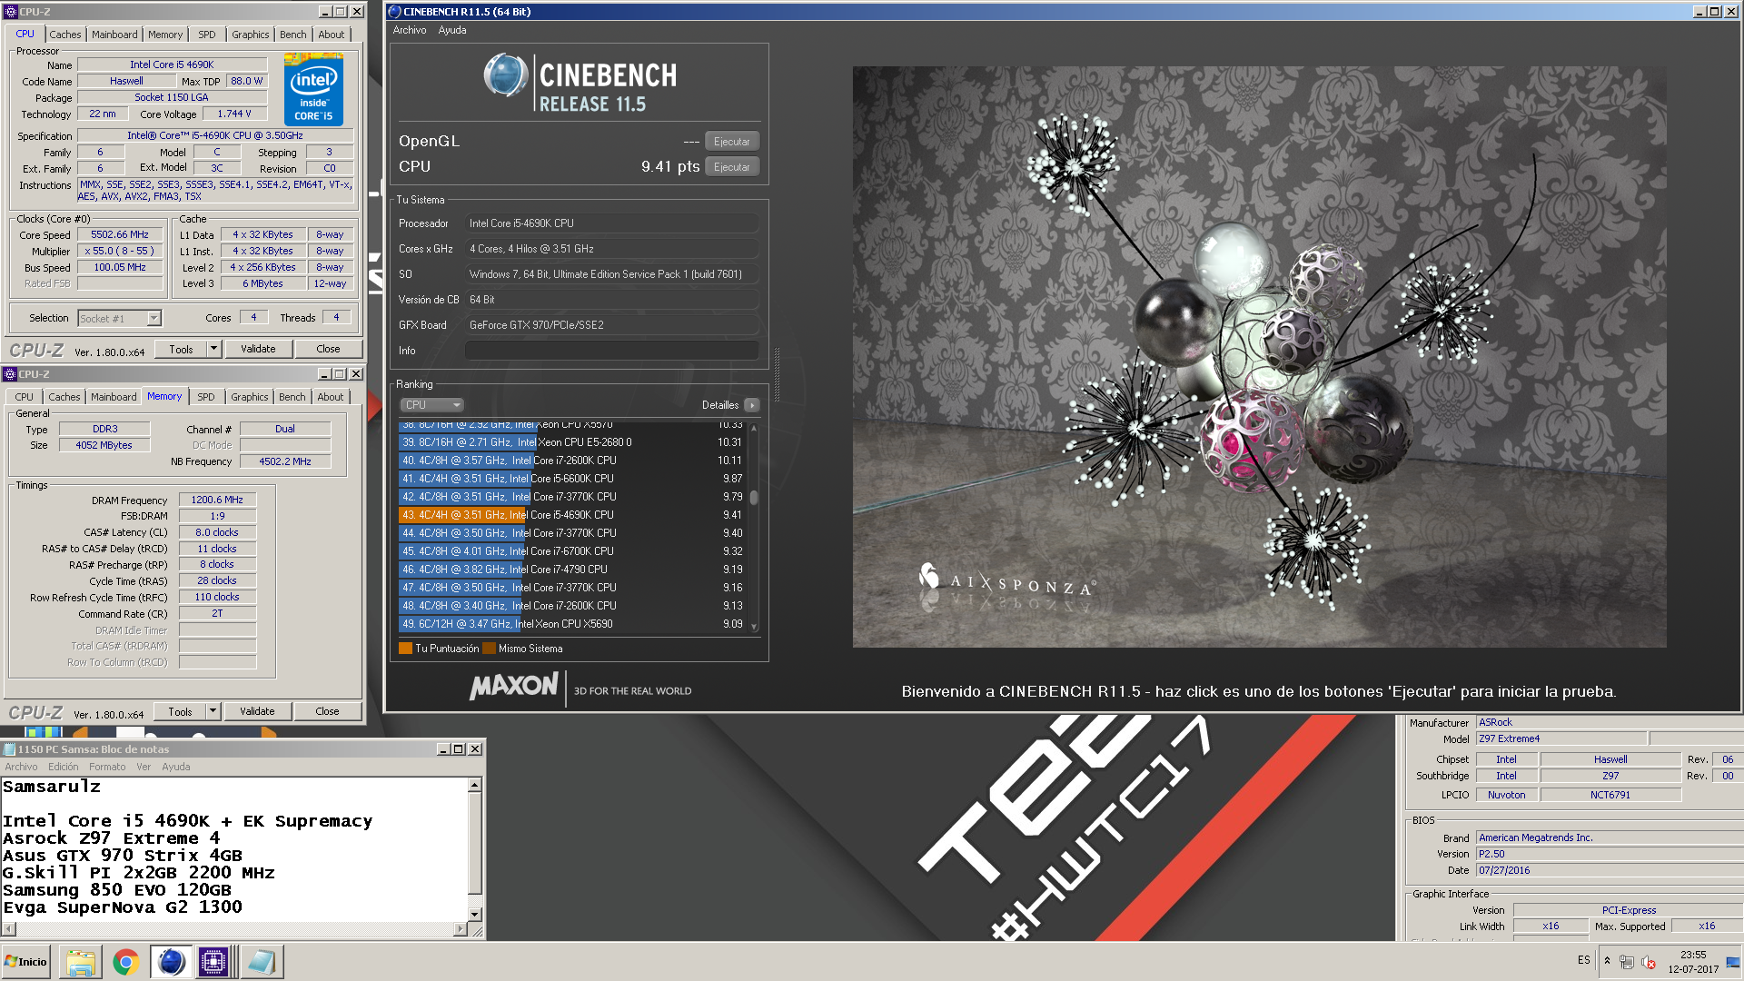Viewport: 1744px width, 981px height.
Task: Switch to CPU tab in lower CPU-Z
Action: pyautogui.click(x=25, y=397)
